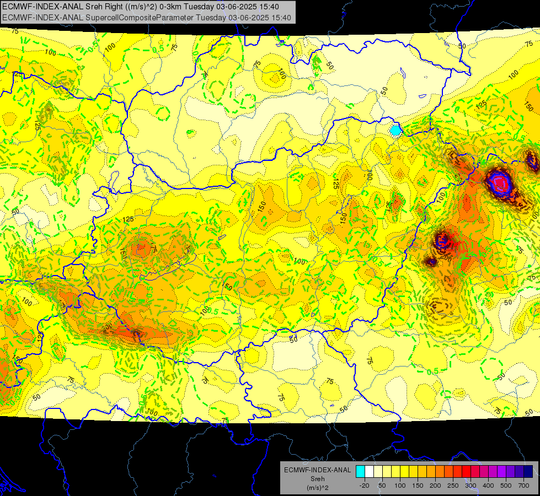Pick the pure red swatch left of 300
The image size is (540, 496).
[x=467, y=471]
